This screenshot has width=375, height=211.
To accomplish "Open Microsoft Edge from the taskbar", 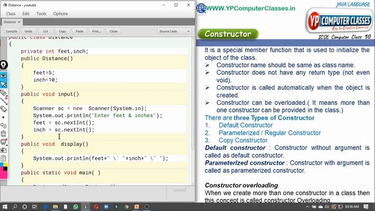I will (45, 207).
